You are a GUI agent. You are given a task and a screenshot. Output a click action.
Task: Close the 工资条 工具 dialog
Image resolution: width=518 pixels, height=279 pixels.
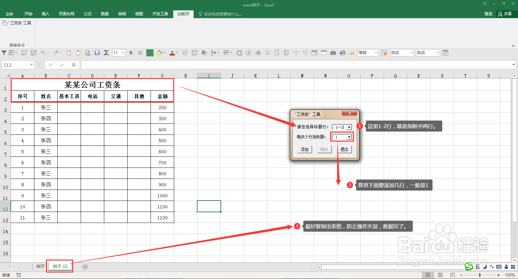[350, 113]
